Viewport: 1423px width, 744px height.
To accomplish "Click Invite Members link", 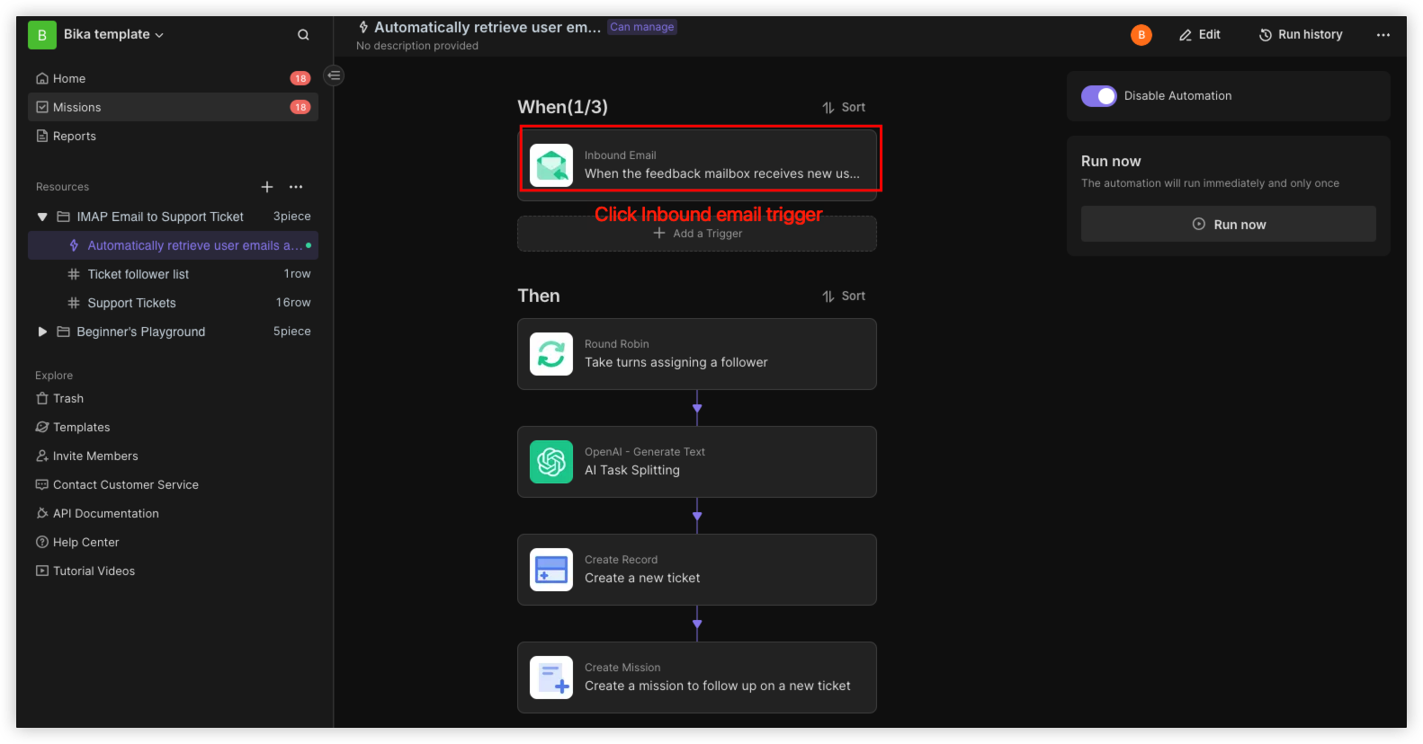I will tap(87, 456).
